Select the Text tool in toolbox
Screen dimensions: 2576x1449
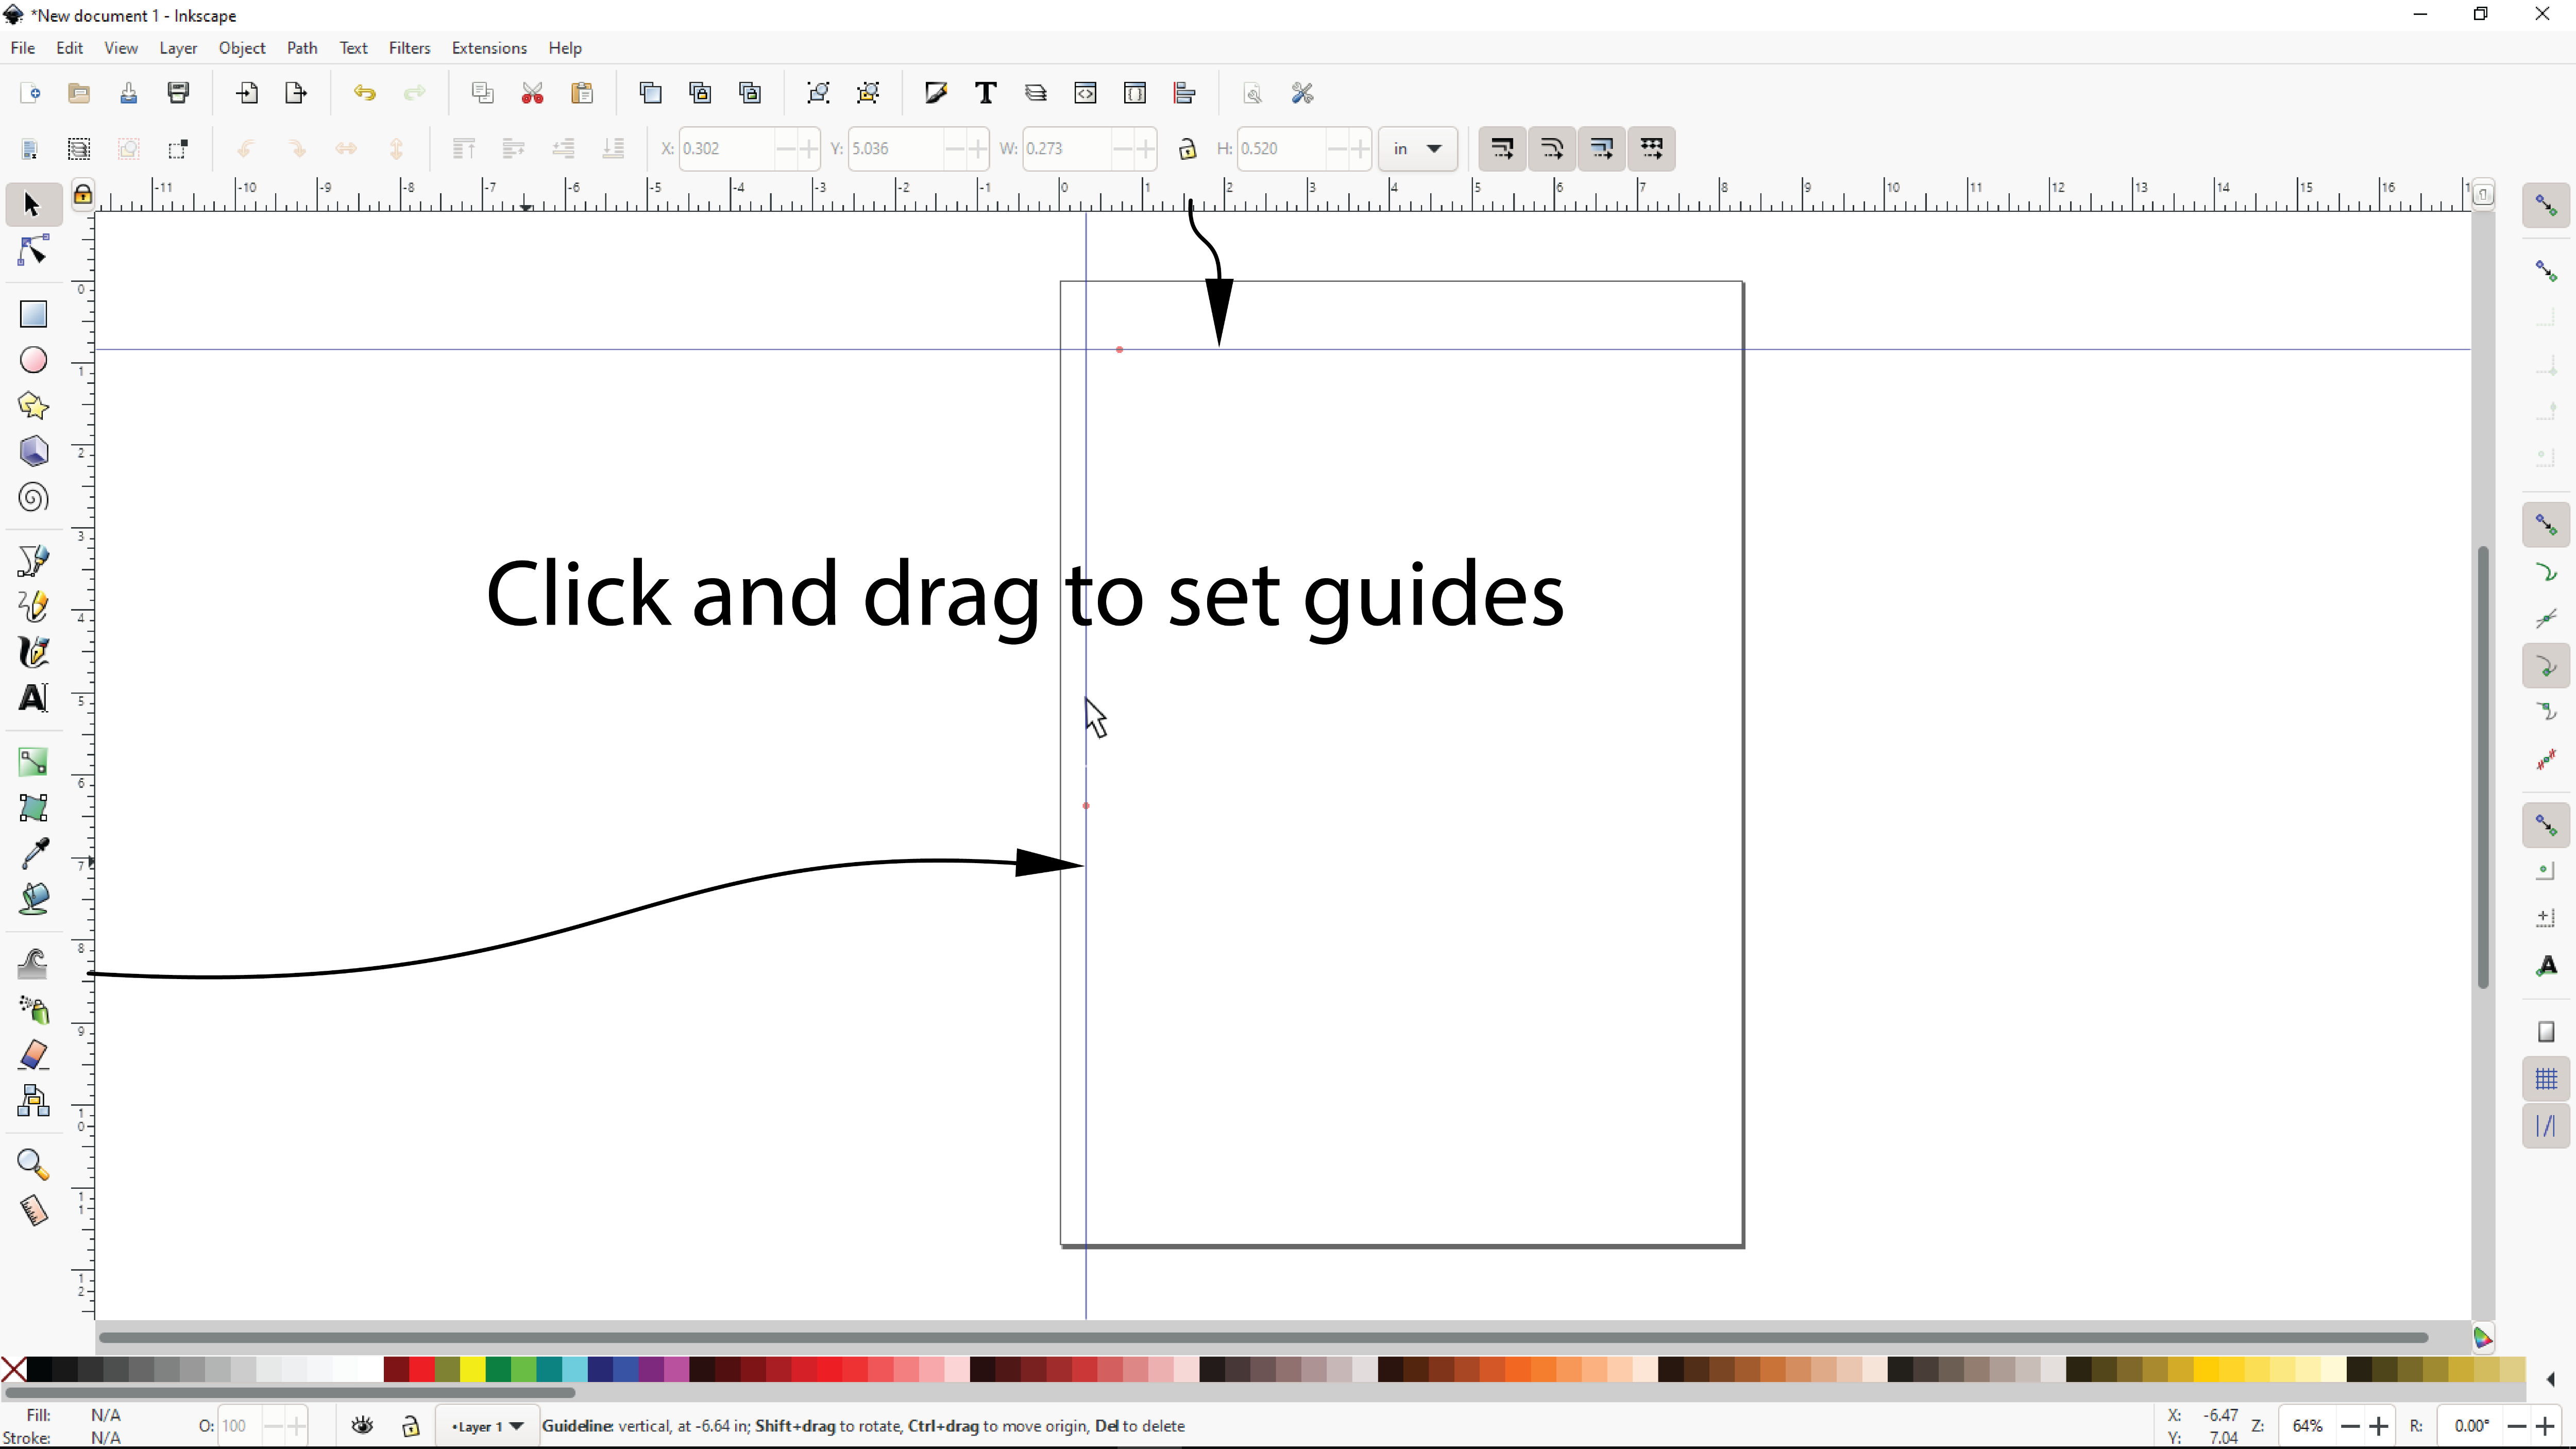(x=33, y=698)
